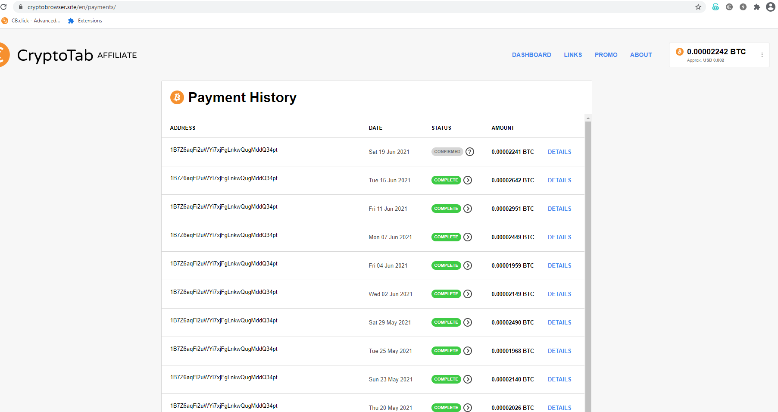Click the gray circular C extension icon
The height and width of the screenshot is (412, 778).
pos(729,7)
